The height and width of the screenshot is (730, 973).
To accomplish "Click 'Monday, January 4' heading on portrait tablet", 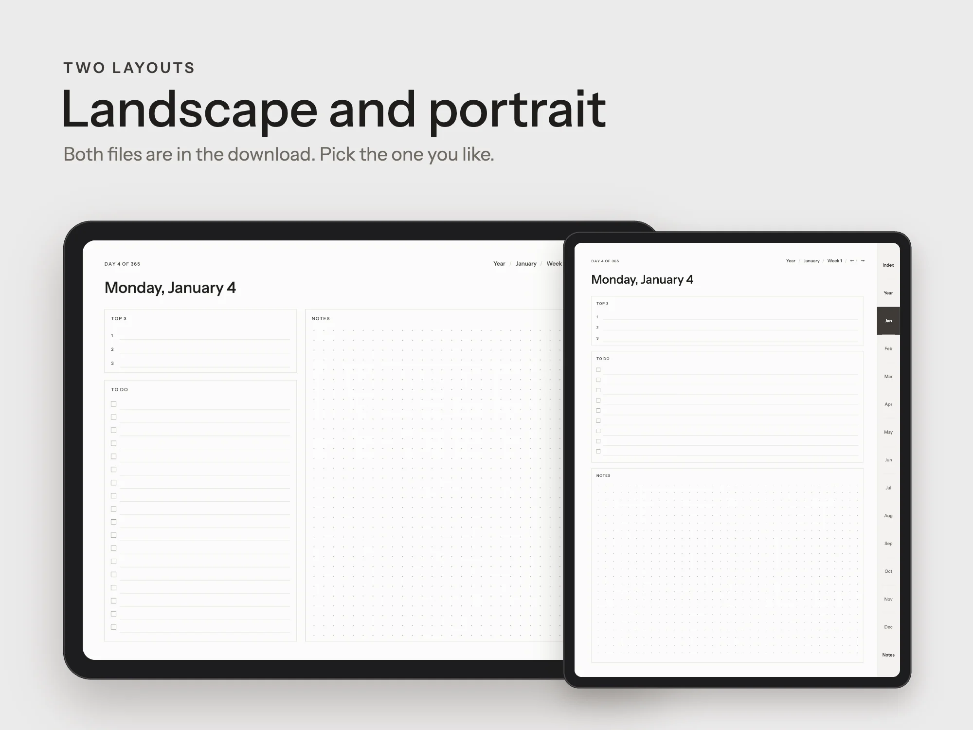I will [x=642, y=280].
